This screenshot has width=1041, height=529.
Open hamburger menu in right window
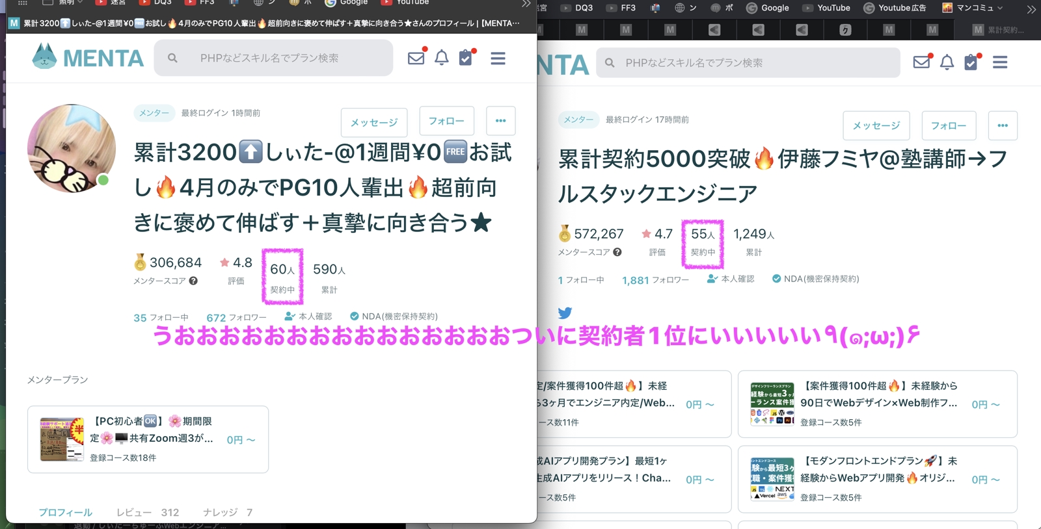(x=1000, y=62)
